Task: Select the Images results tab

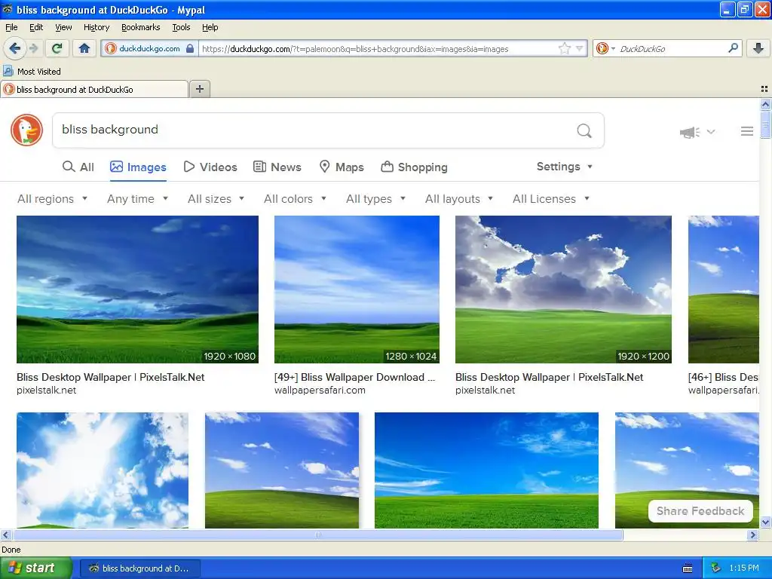Action: (138, 167)
